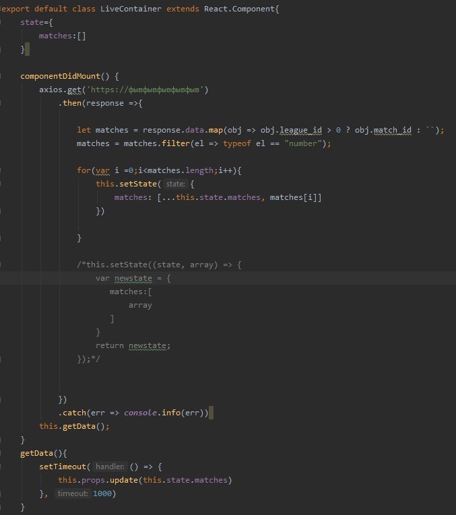Click the 'info' method after console
The height and width of the screenshot is (515, 456).
pos(171,413)
